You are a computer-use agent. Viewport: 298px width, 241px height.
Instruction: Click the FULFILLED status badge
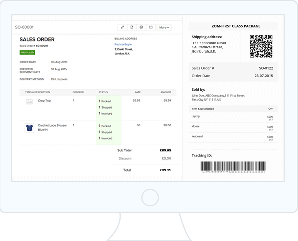coord(27,53)
